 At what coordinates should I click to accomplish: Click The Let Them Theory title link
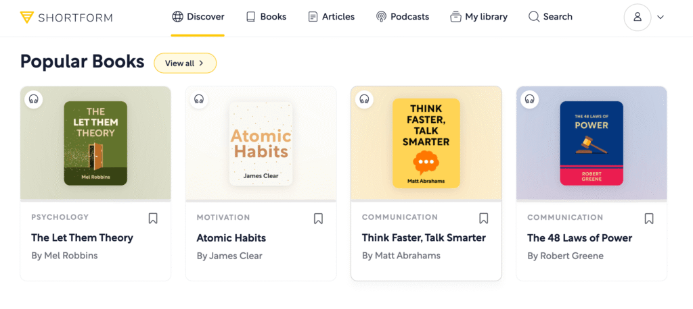[x=82, y=238]
